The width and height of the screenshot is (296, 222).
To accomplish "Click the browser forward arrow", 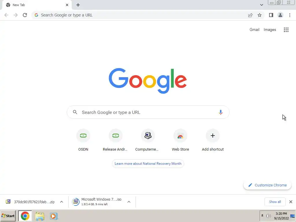I will (x=16, y=15).
